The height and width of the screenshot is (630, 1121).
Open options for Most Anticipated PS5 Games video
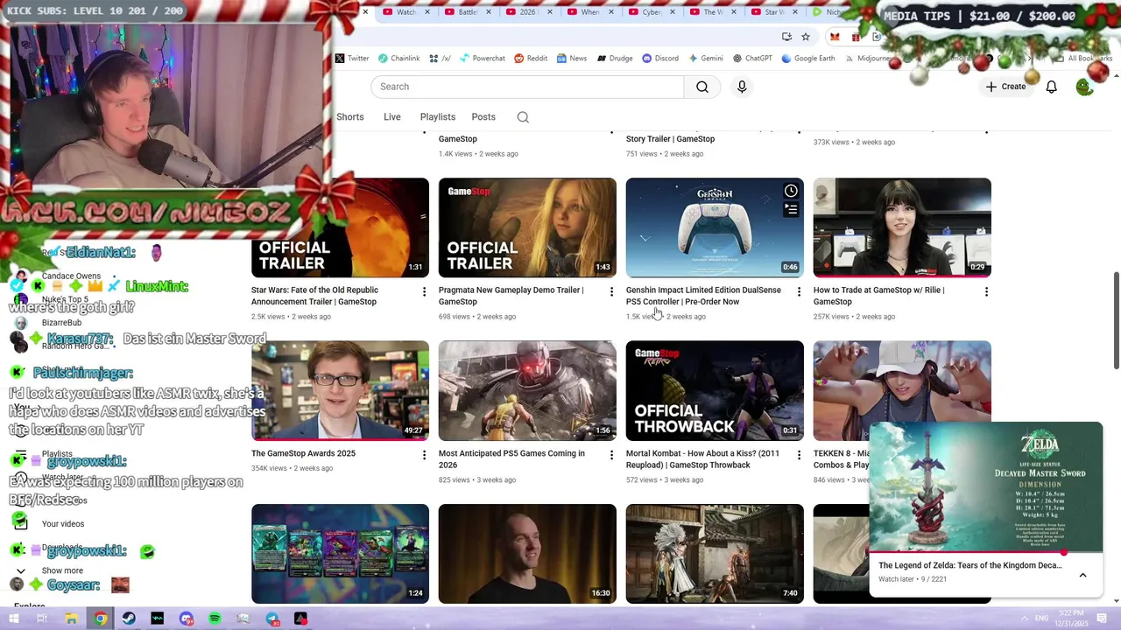point(611,455)
